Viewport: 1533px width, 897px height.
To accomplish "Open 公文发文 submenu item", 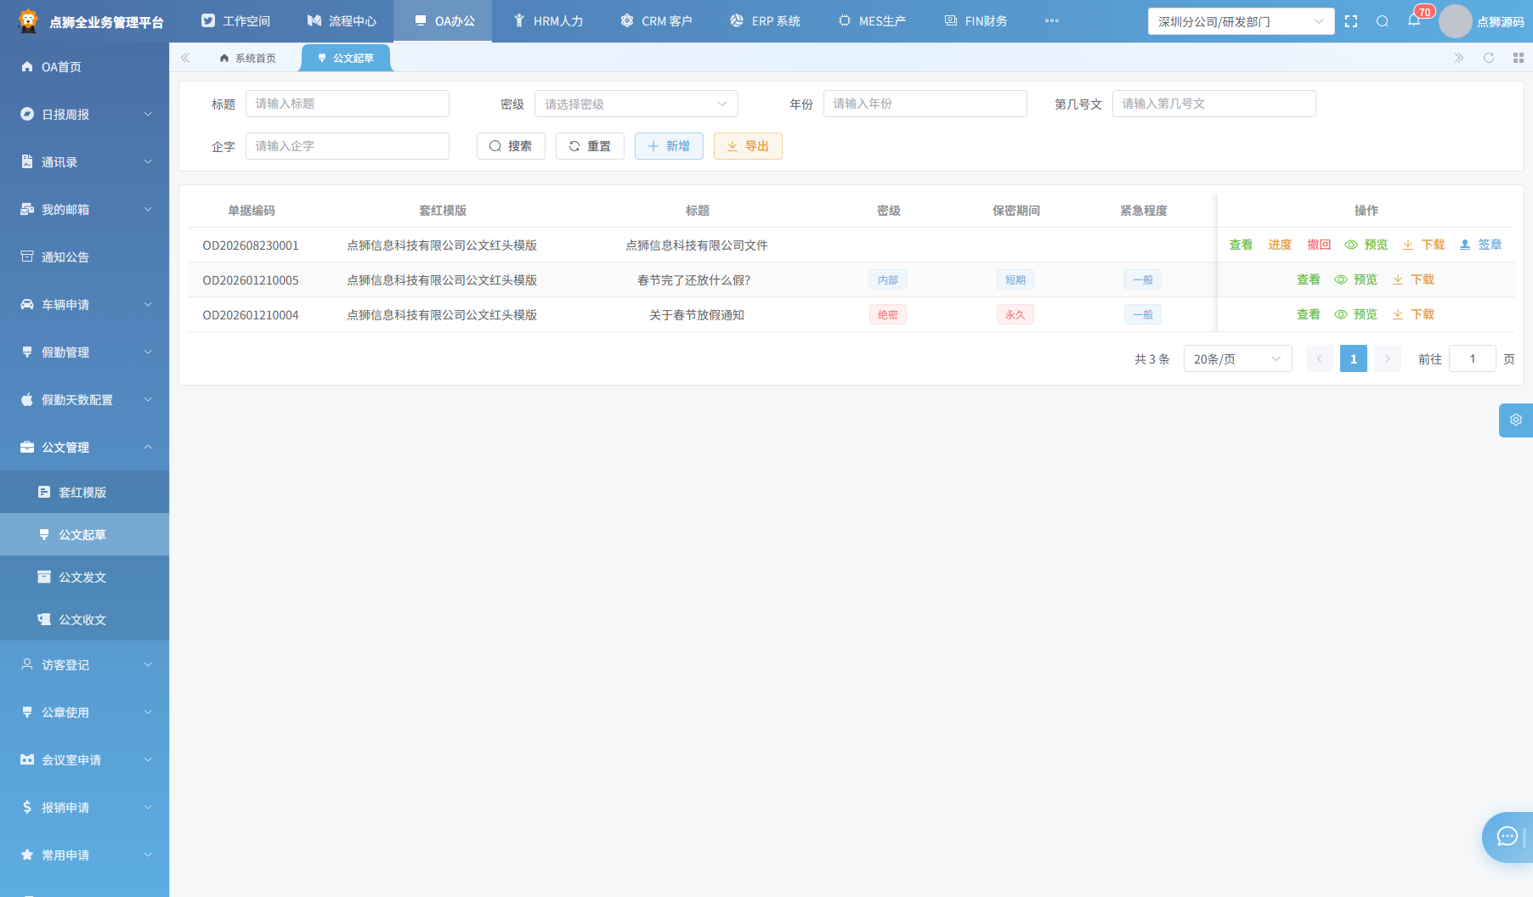I will pos(84,577).
